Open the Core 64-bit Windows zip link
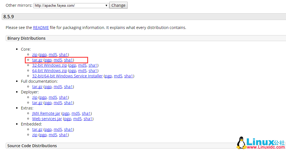This screenshot has height=150, width=286. pyautogui.click(x=49, y=71)
